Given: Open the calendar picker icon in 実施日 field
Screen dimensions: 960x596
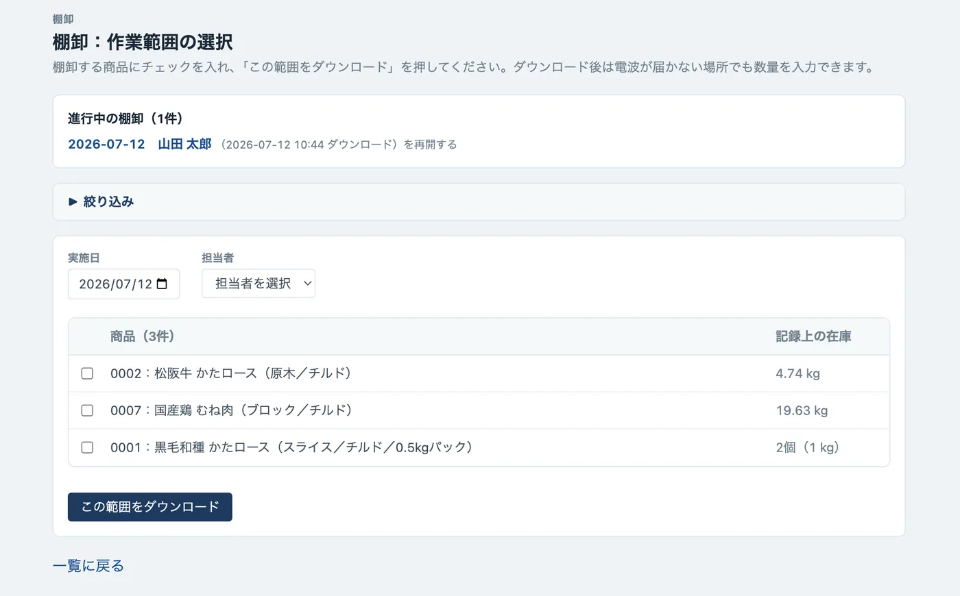Looking at the screenshot, I should (162, 284).
